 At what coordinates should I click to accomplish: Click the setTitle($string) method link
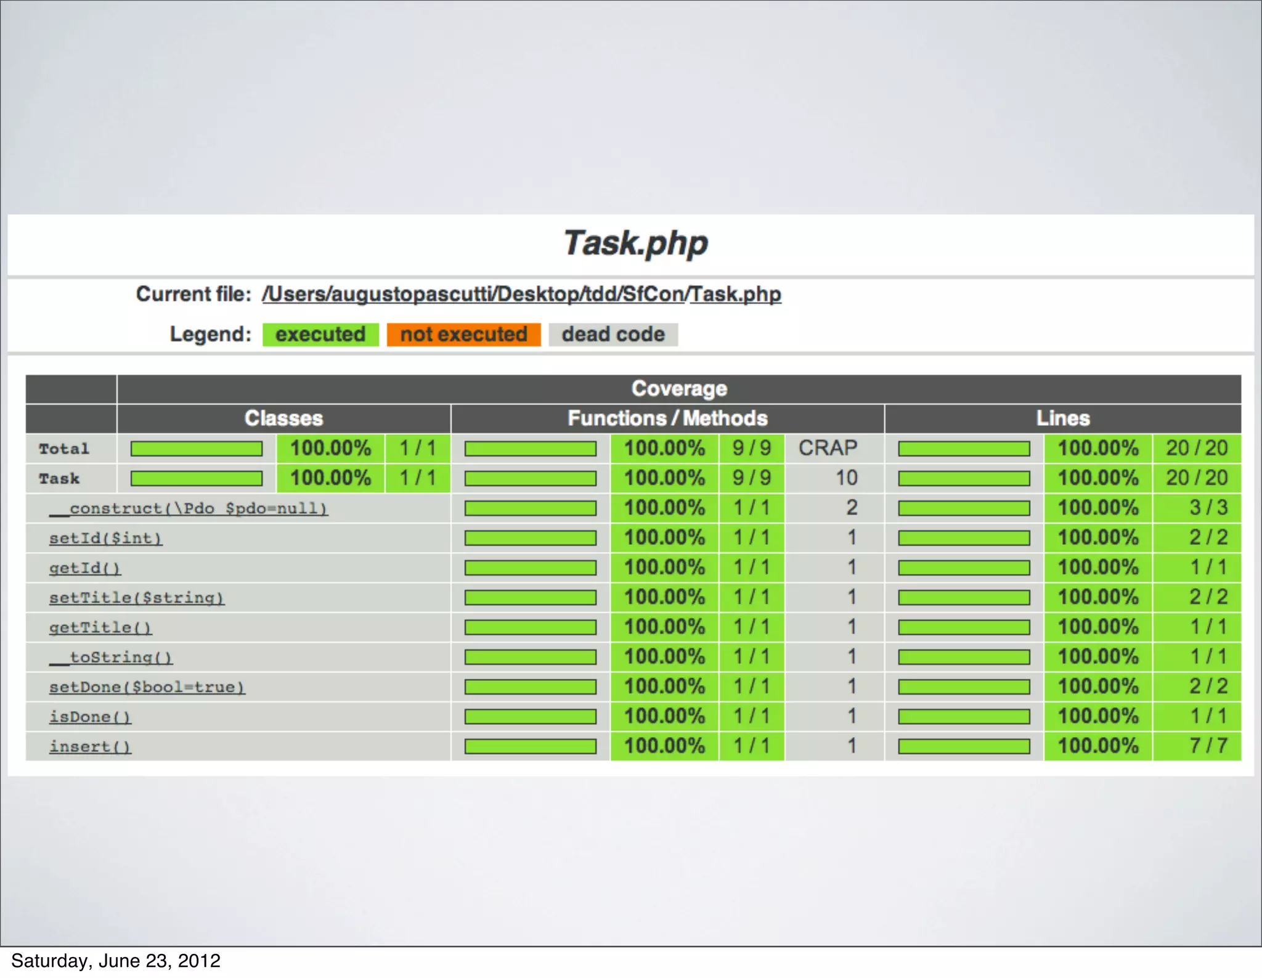[x=137, y=597]
